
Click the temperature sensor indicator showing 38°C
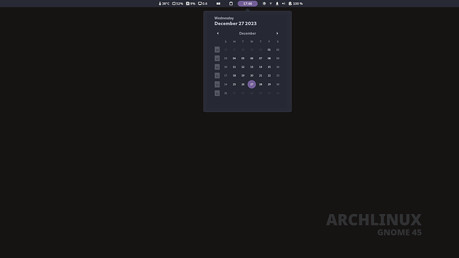(164, 3)
